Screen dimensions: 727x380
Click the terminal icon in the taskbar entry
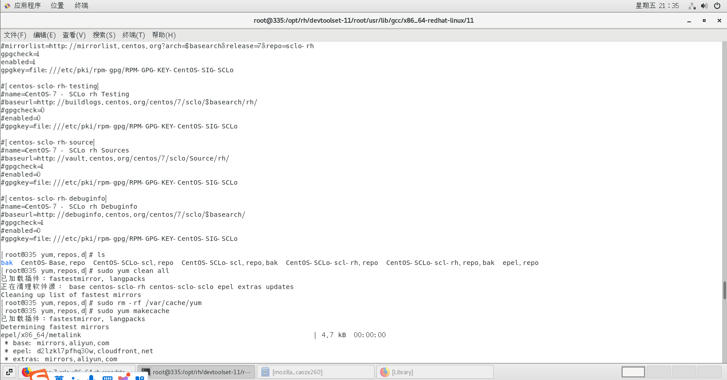click(x=145, y=372)
